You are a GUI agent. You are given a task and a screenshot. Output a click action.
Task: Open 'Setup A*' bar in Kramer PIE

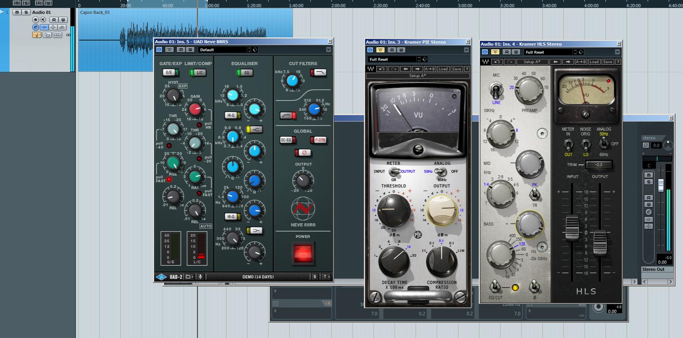coord(417,75)
